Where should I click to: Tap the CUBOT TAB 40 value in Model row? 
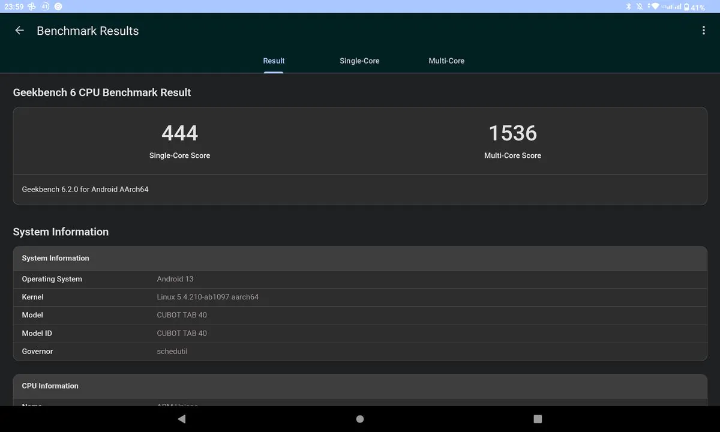pos(182,315)
